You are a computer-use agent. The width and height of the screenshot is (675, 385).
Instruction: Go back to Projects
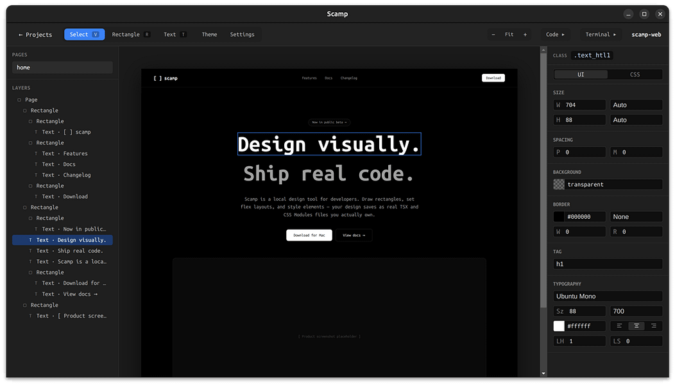point(35,35)
